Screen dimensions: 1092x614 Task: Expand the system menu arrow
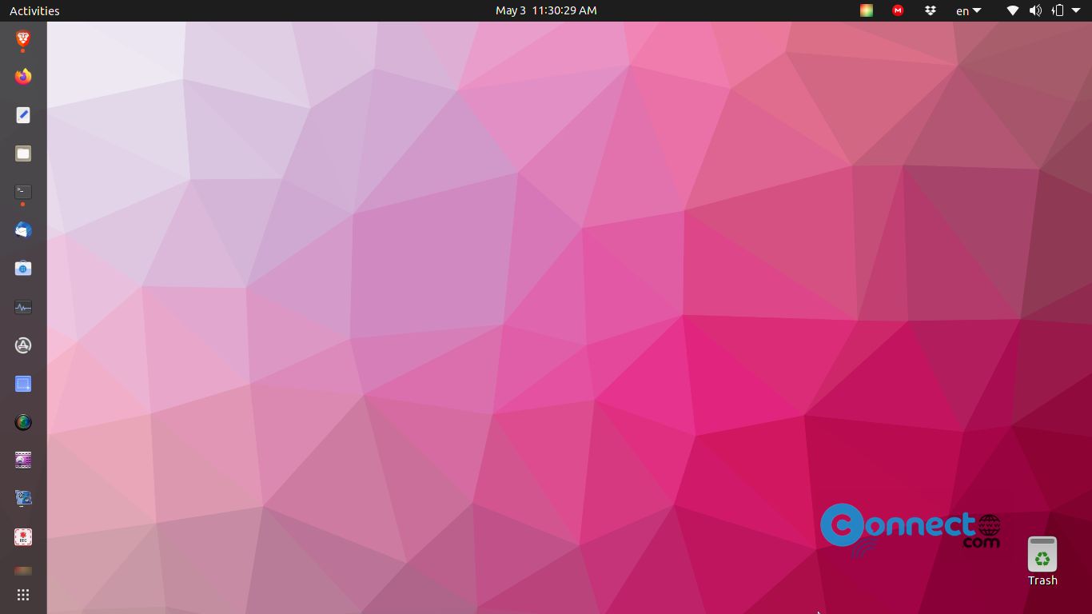1075,10
